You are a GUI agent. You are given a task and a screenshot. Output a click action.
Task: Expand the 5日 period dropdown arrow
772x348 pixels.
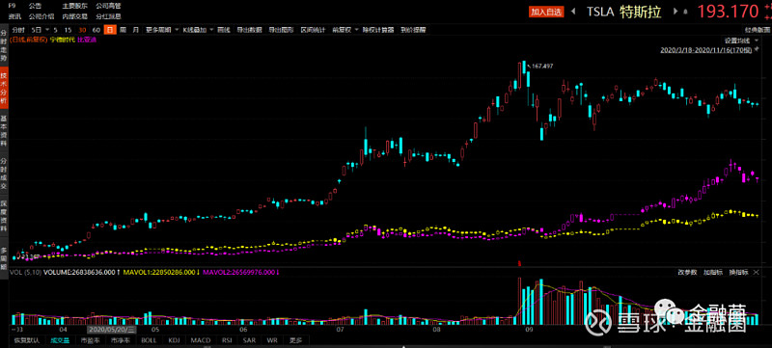point(47,30)
